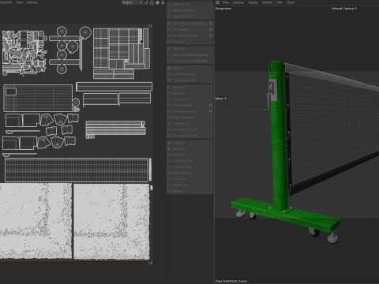Open the viewport Filter menu
Screen dimensions: 379x284
(280, 2)
